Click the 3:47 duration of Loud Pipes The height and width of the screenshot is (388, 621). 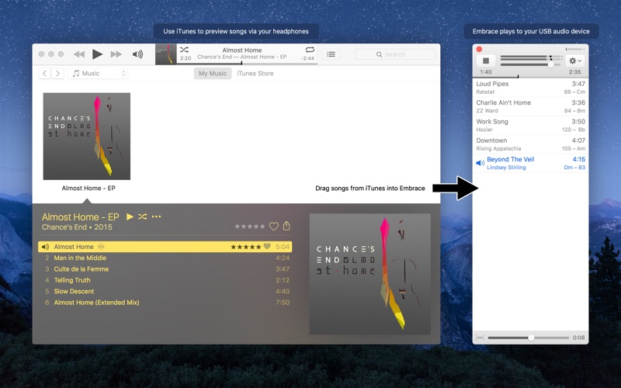(578, 84)
